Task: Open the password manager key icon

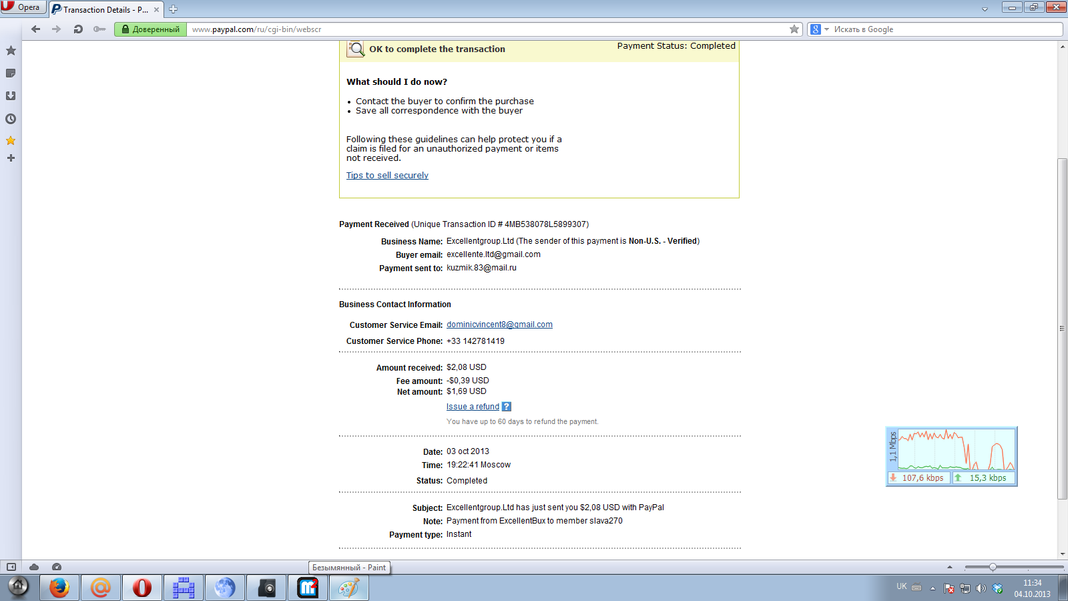Action: [99, 29]
